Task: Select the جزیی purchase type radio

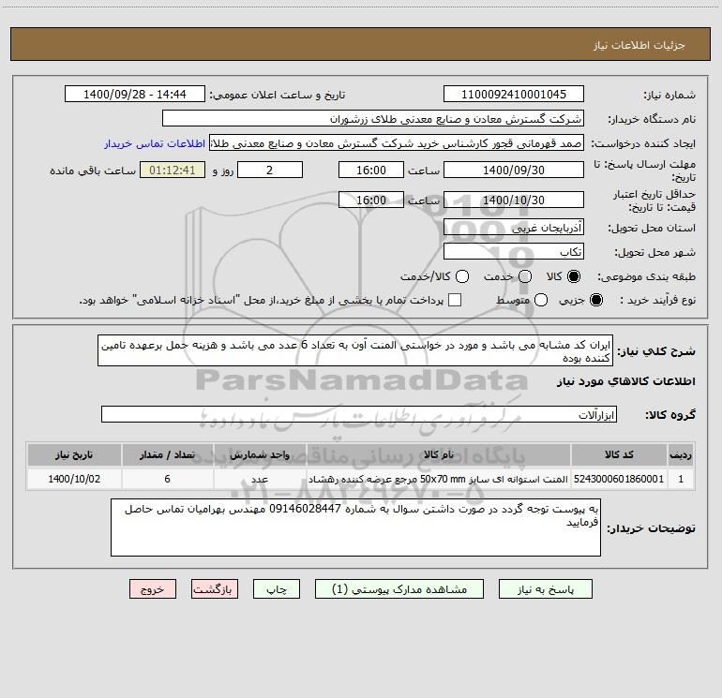Action: 596,300
